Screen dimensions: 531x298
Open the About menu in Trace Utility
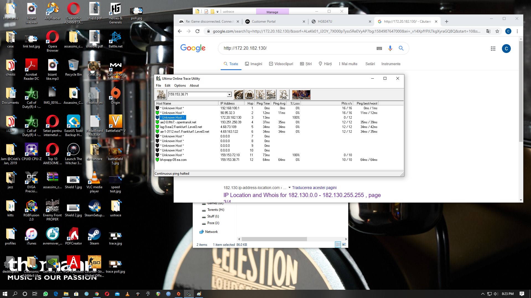[194, 86]
